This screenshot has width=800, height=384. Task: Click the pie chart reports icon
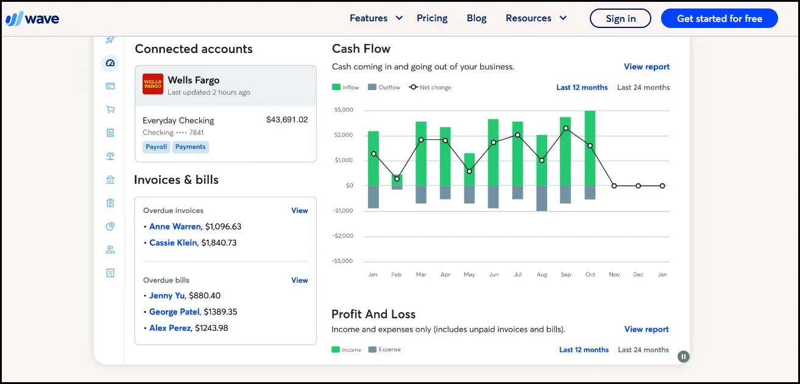click(x=110, y=226)
